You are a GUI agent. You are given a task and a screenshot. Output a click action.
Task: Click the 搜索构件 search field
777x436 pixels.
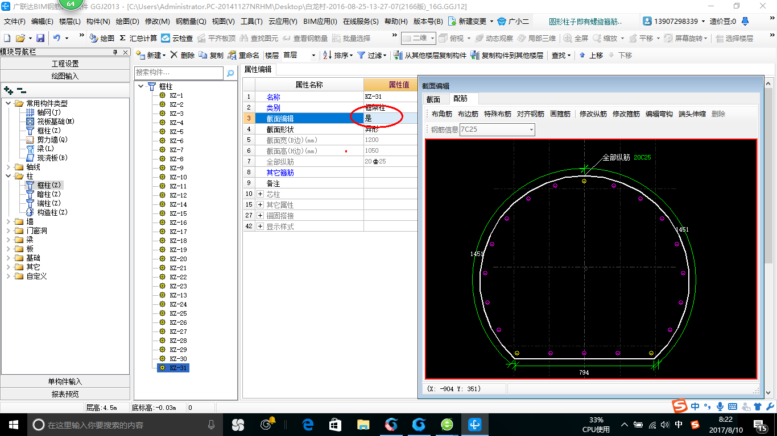tap(179, 73)
